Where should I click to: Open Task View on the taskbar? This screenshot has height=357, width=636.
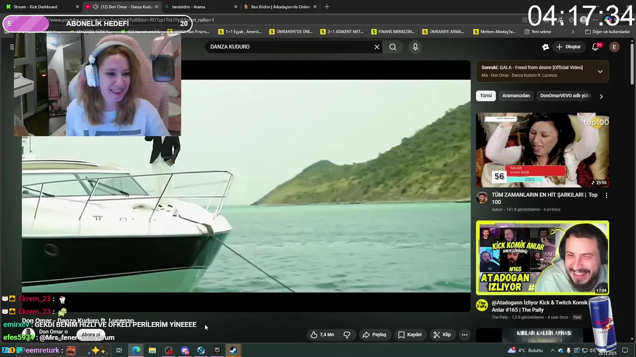[119, 350]
